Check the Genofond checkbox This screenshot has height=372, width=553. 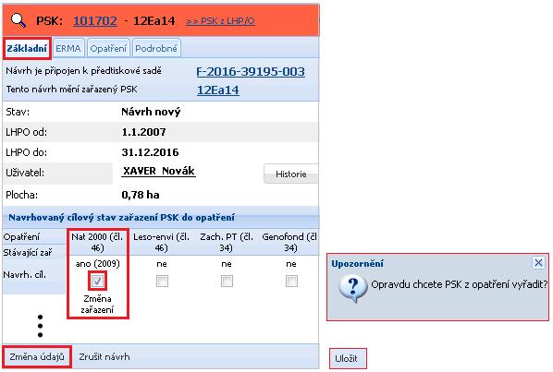coord(291,281)
